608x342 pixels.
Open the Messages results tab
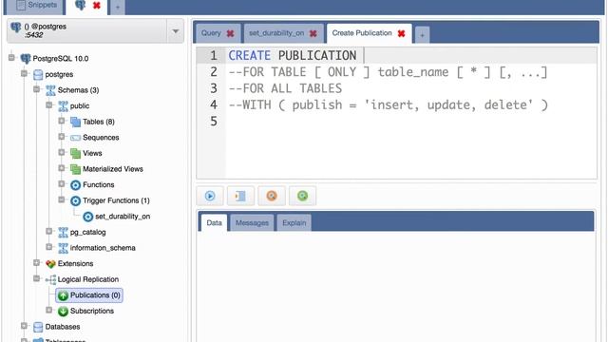pos(252,223)
